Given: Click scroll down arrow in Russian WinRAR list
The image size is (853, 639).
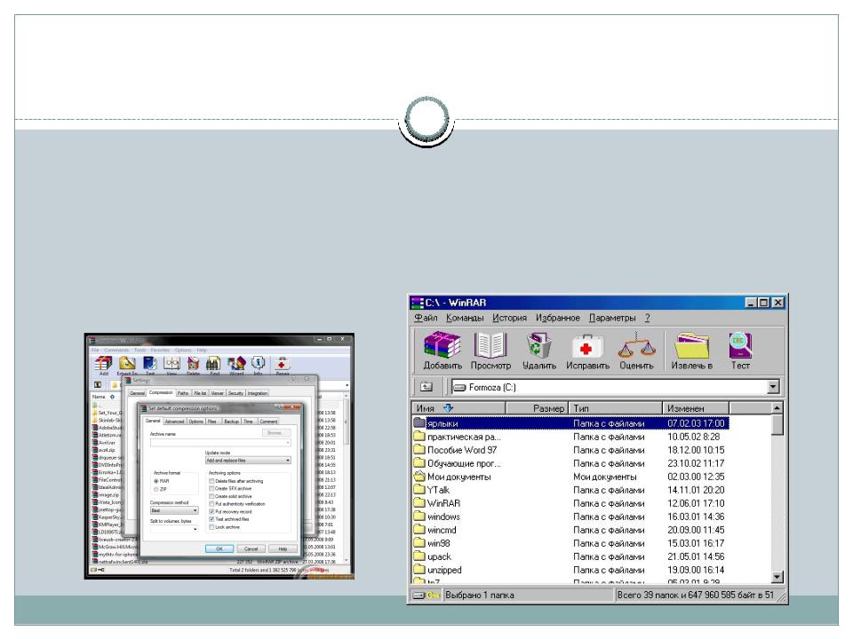Looking at the screenshot, I should 777,577.
